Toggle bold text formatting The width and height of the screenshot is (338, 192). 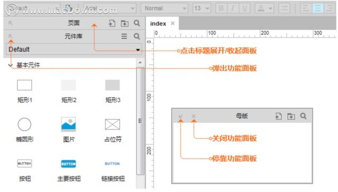point(221,8)
